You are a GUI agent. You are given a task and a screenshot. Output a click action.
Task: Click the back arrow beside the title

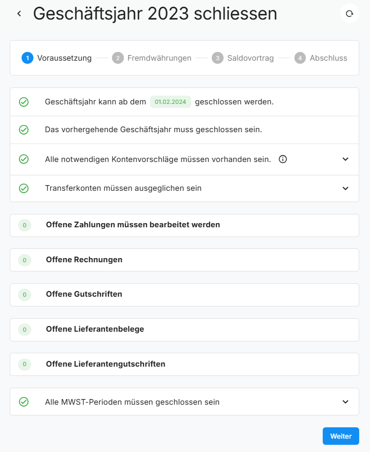(x=19, y=14)
